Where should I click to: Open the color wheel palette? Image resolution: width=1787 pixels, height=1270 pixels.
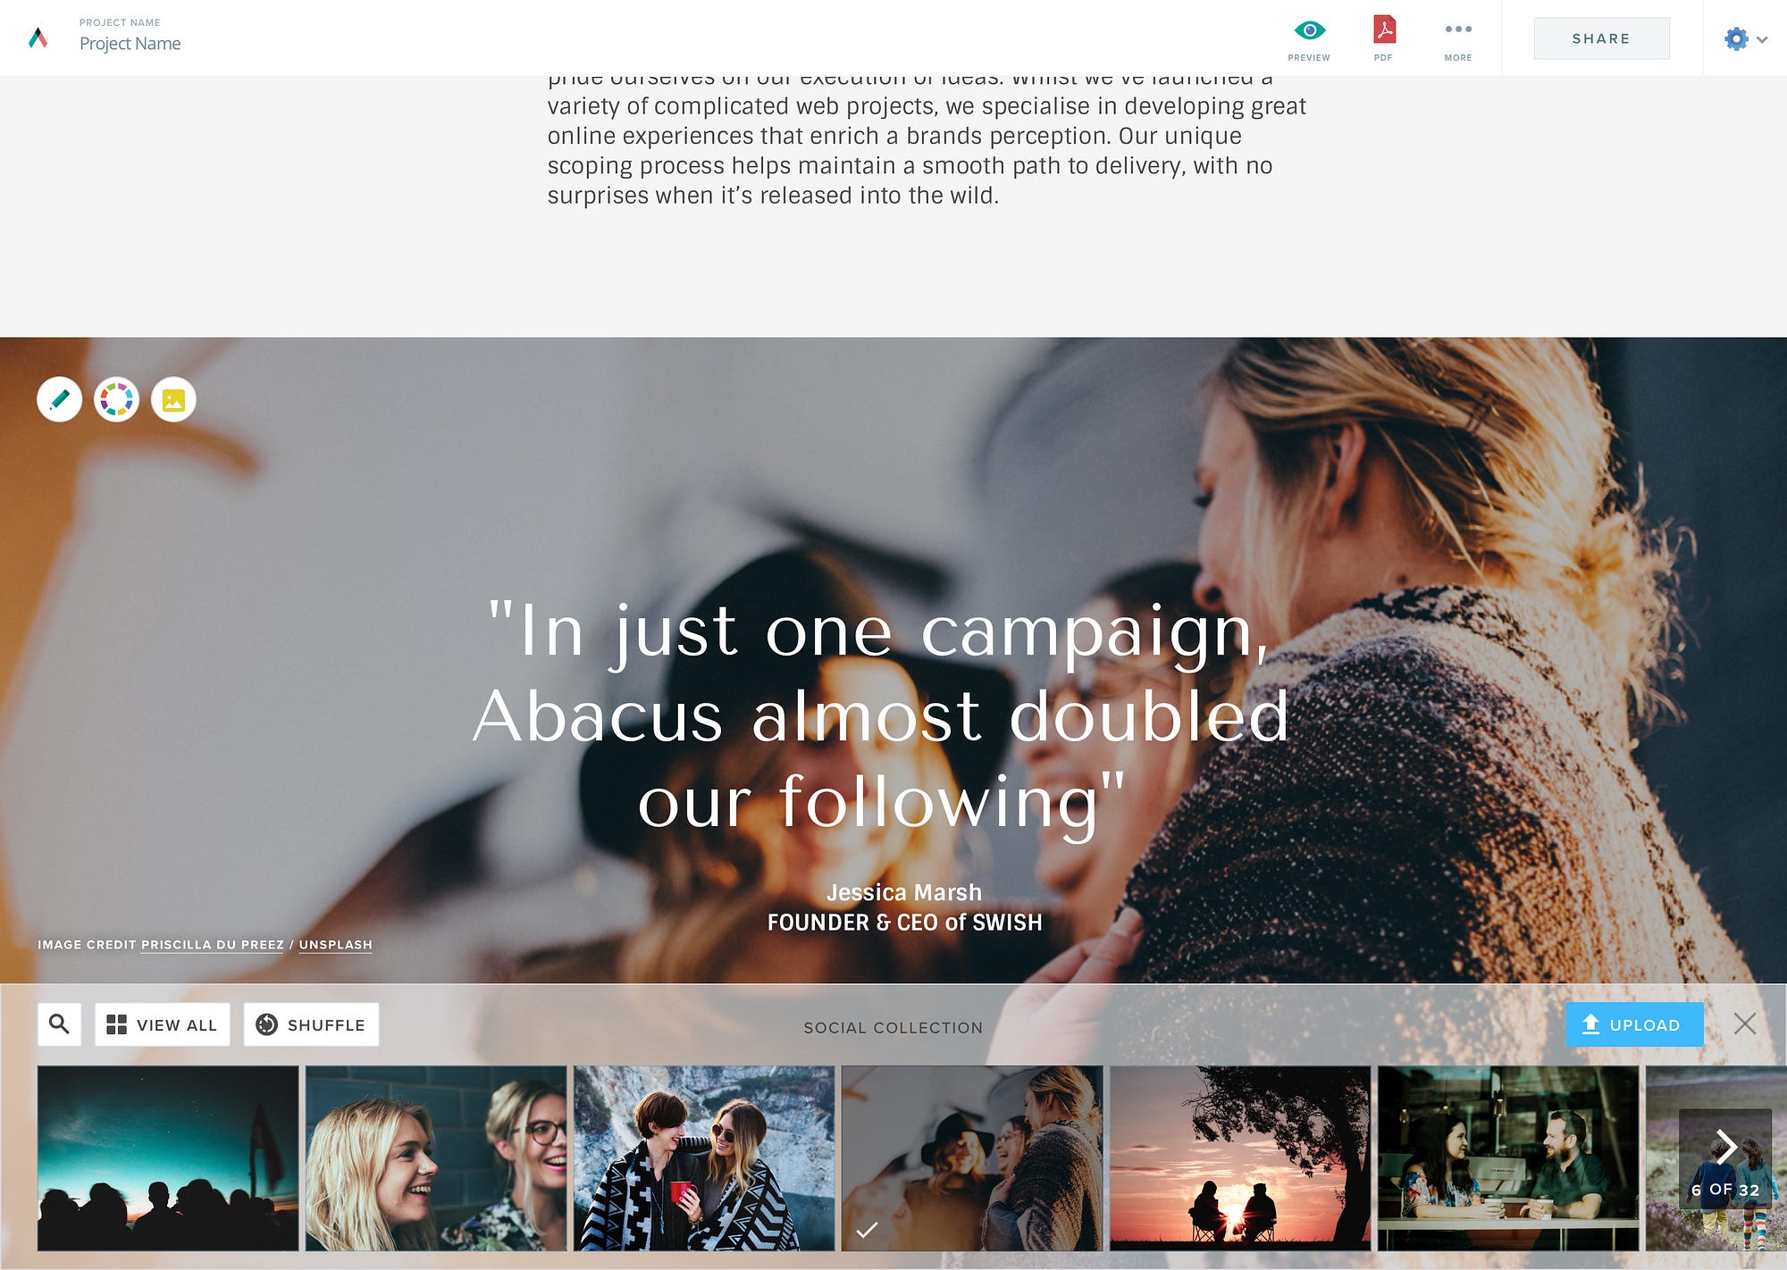tap(116, 399)
